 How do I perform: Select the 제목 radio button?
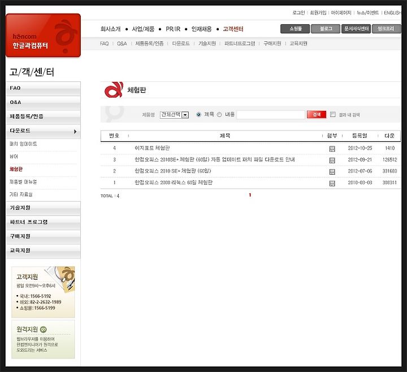coord(198,114)
